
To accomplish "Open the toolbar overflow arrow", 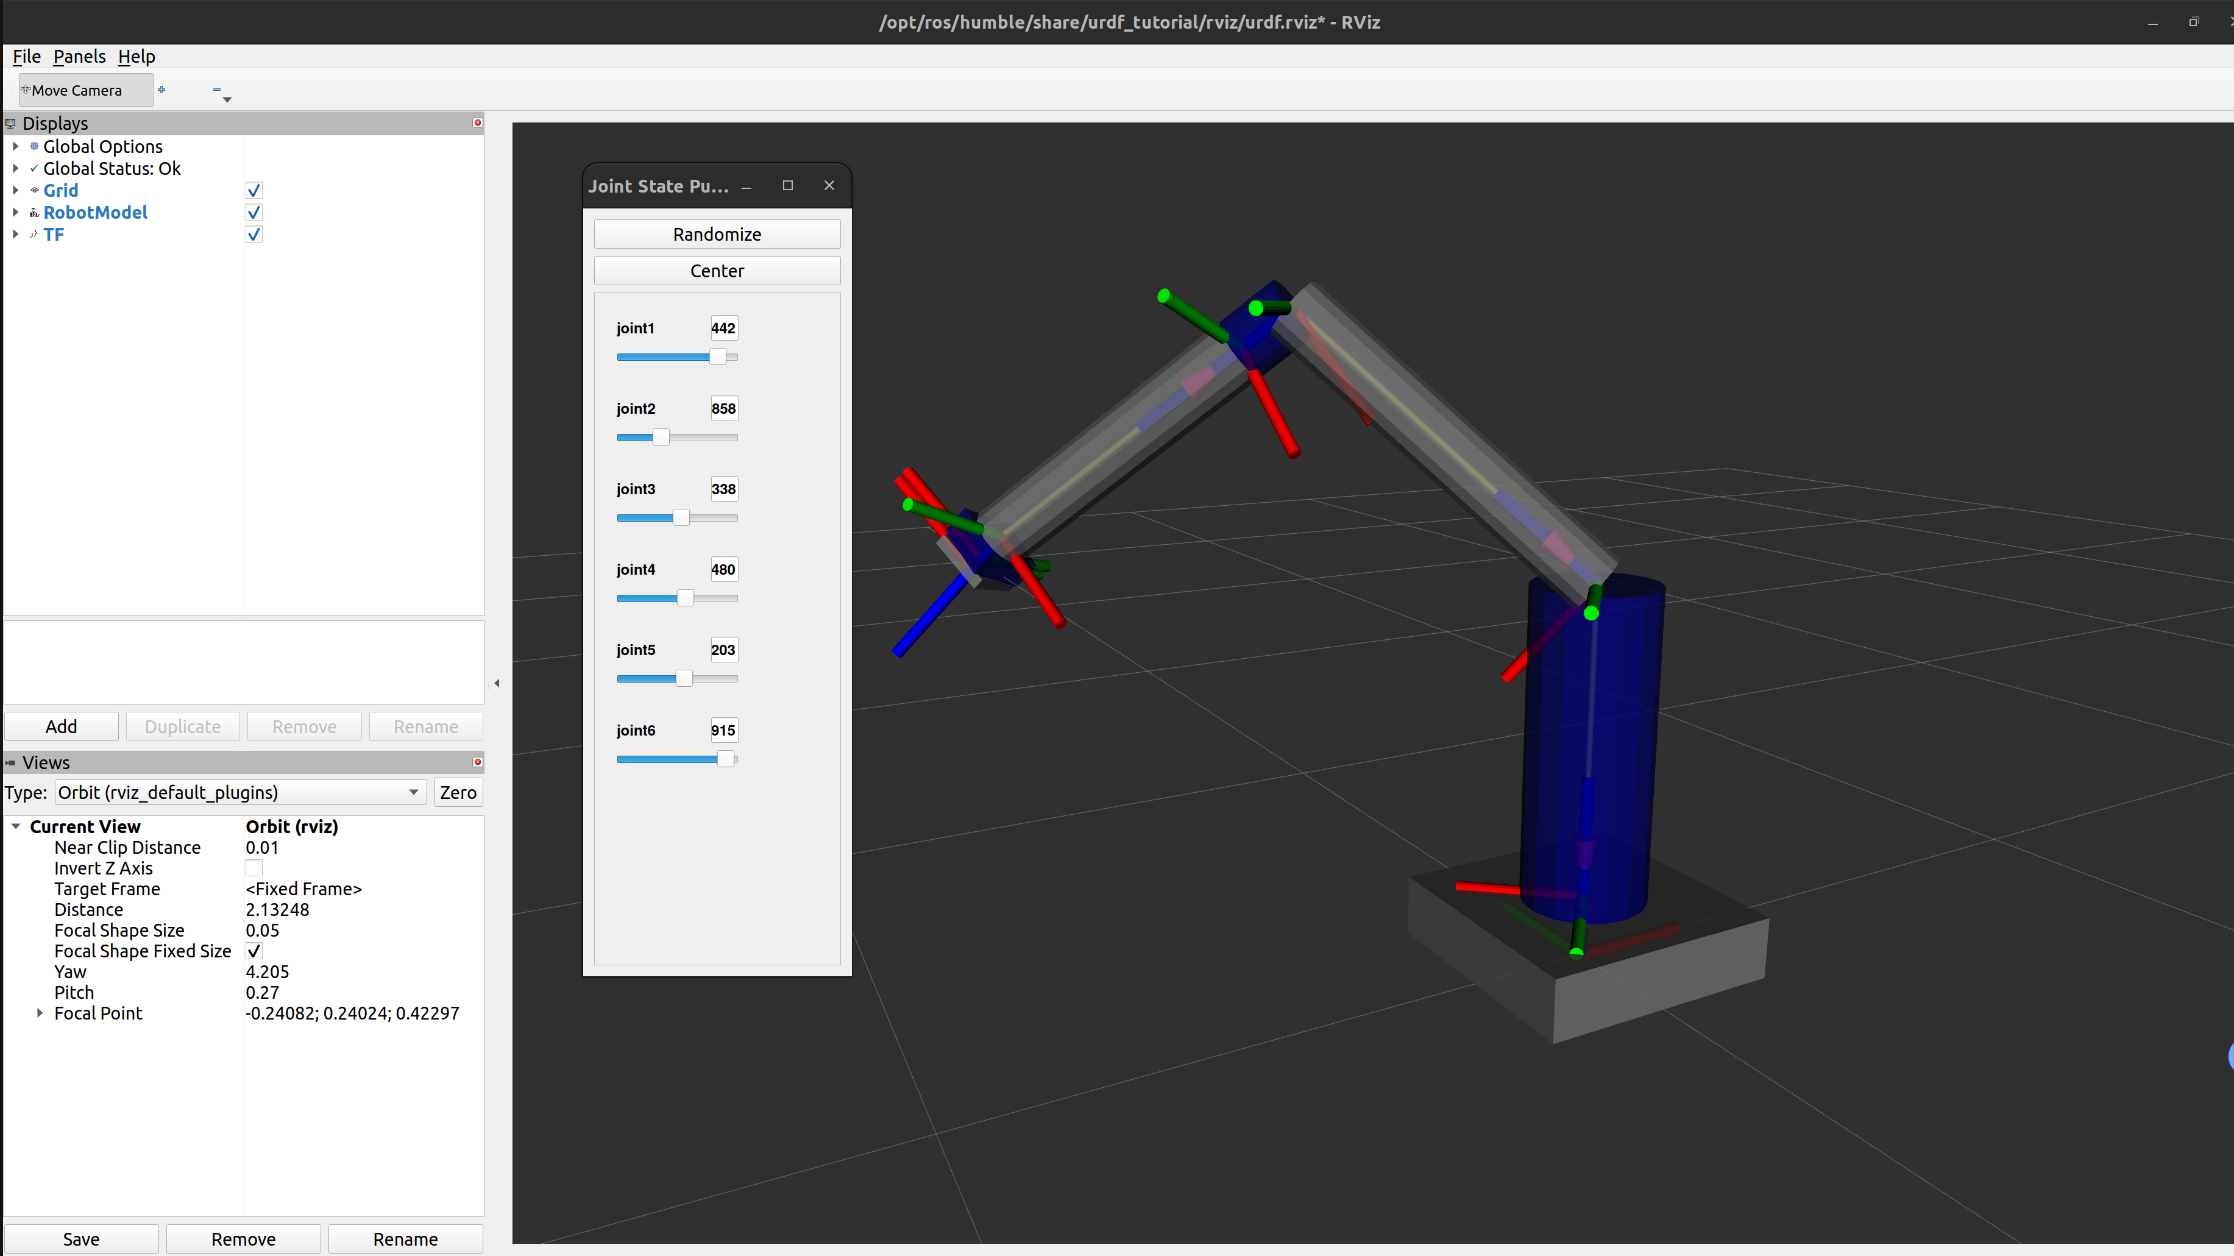I will 227,100.
